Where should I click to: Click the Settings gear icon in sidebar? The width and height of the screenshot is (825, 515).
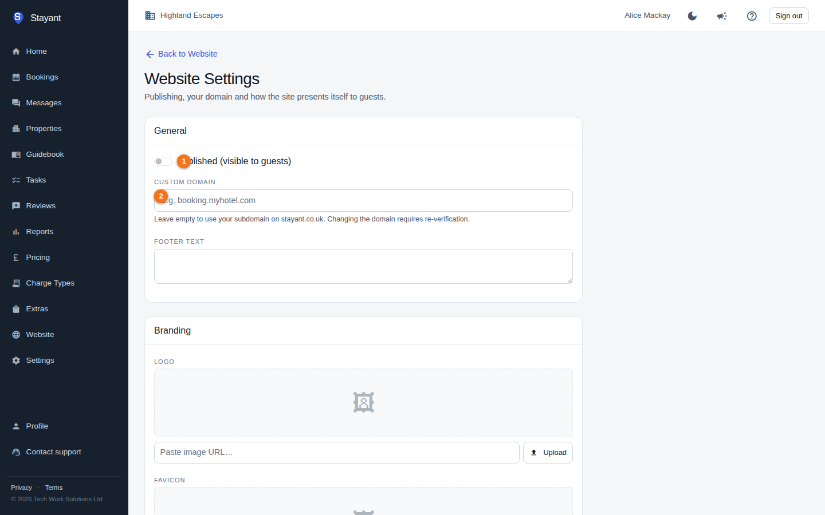pyautogui.click(x=16, y=360)
